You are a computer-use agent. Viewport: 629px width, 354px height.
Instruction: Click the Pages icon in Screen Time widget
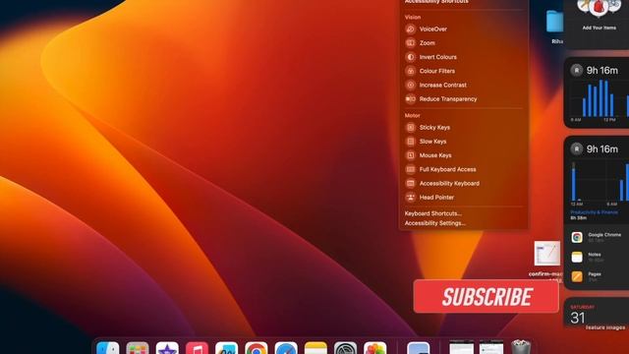pyautogui.click(x=577, y=276)
